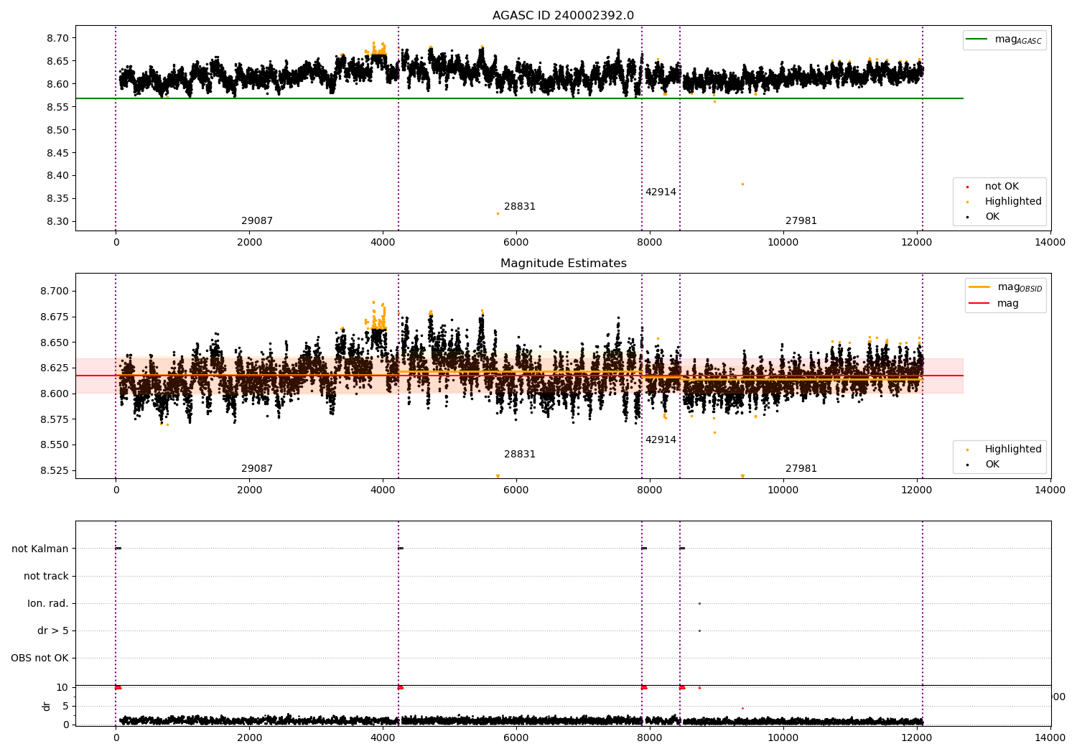Click the orange line sample in mag OBSID legend
1077x754 pixels.
(979, 287)
